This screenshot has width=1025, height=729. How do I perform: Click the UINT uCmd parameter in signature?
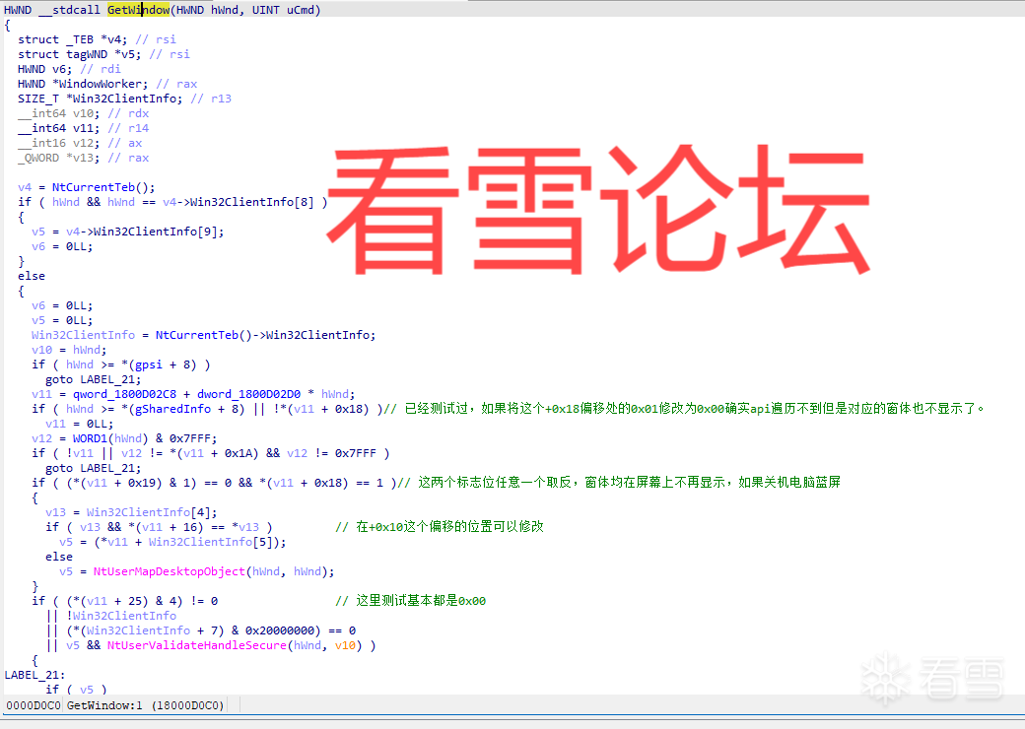tap(283, 10)
